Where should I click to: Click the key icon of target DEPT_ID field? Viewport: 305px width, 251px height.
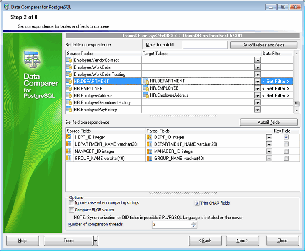pyautogui.click(x=150, y=137)
